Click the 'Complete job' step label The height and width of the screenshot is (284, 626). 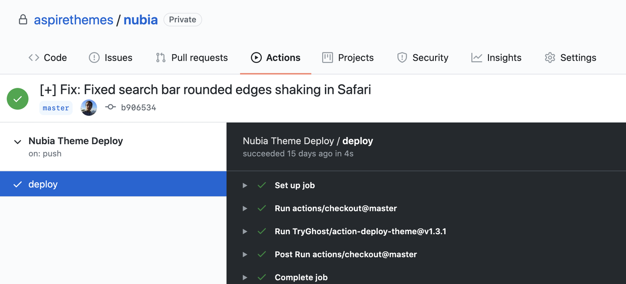coord(301,277)
